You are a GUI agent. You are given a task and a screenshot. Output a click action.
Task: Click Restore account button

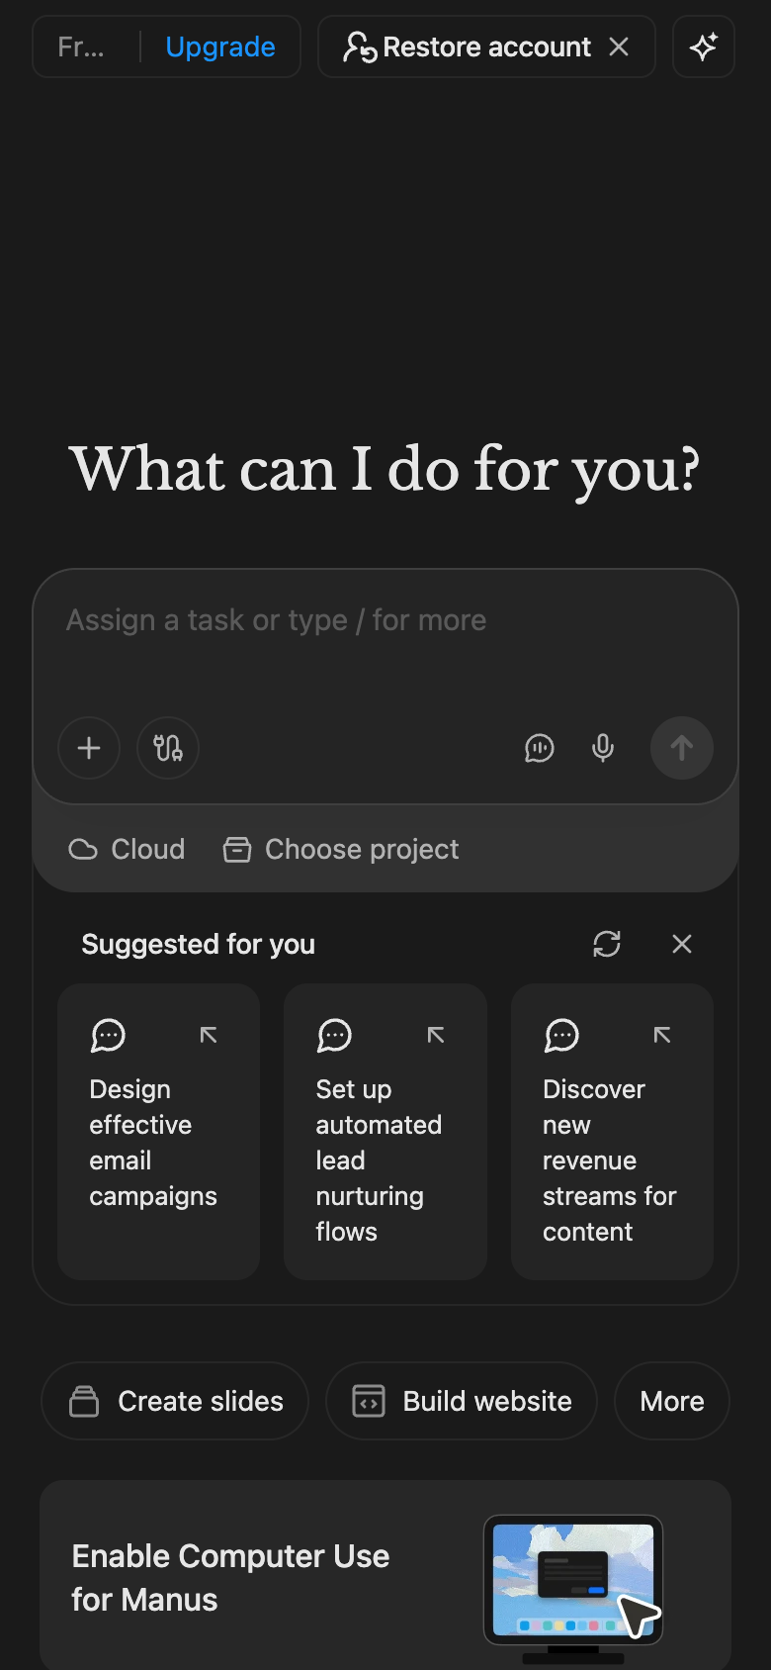[467, 46]
